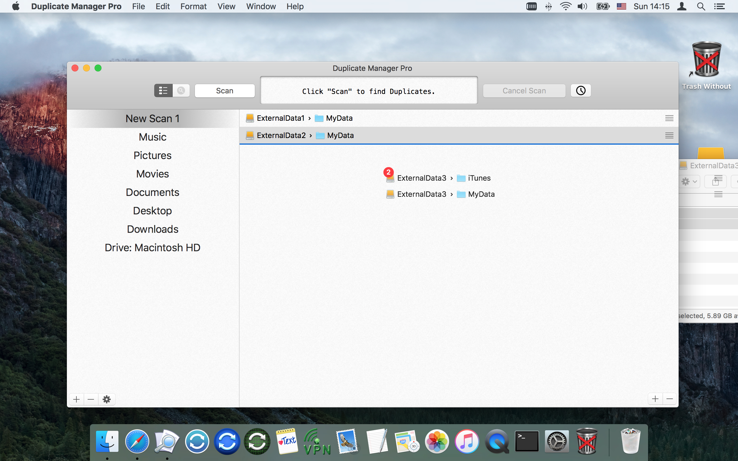The height and width of the screenshot is (461, 738).
Task: Select the Music scan preset
Action: 153,137
